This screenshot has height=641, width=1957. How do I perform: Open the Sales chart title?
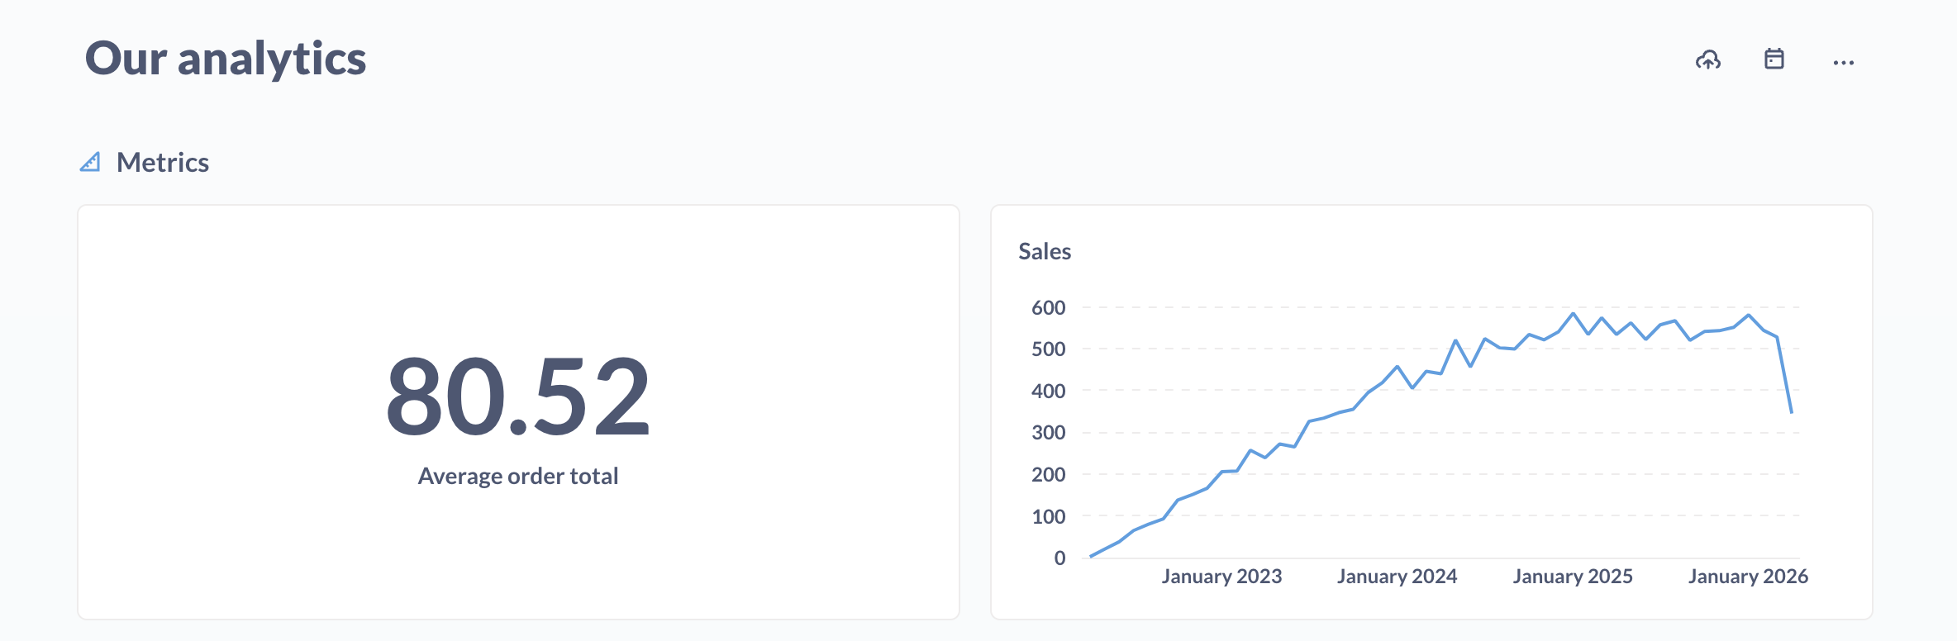[x=1045, y=252]
